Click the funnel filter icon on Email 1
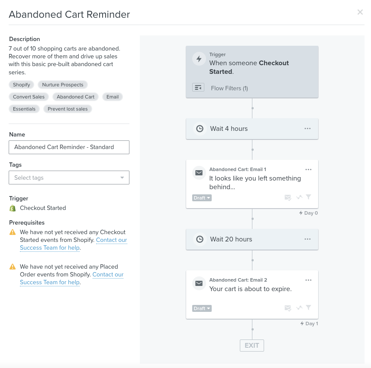 pyautogui.click(x=309, y=197)
